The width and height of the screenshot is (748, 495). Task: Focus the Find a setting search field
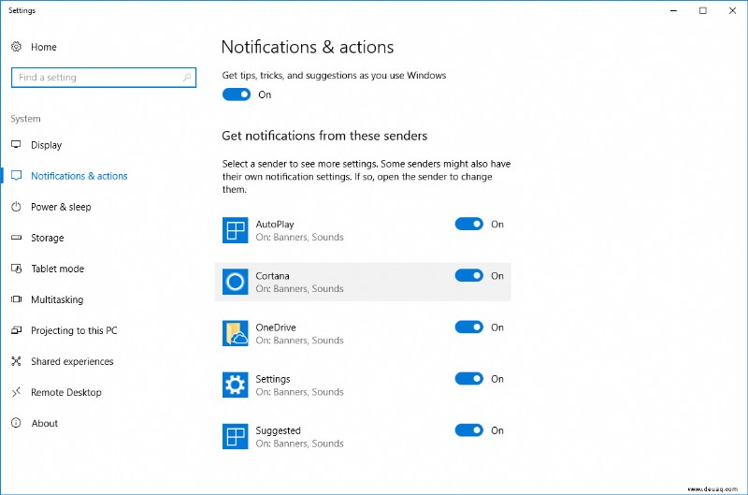pyautogui.click(x=104, y=78)
